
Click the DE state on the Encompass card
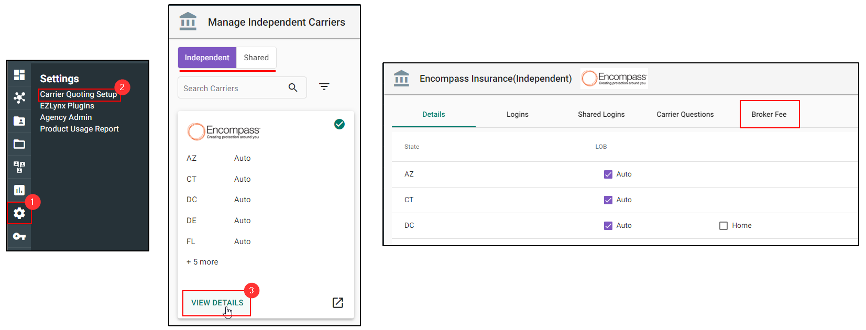coord(192,221)
